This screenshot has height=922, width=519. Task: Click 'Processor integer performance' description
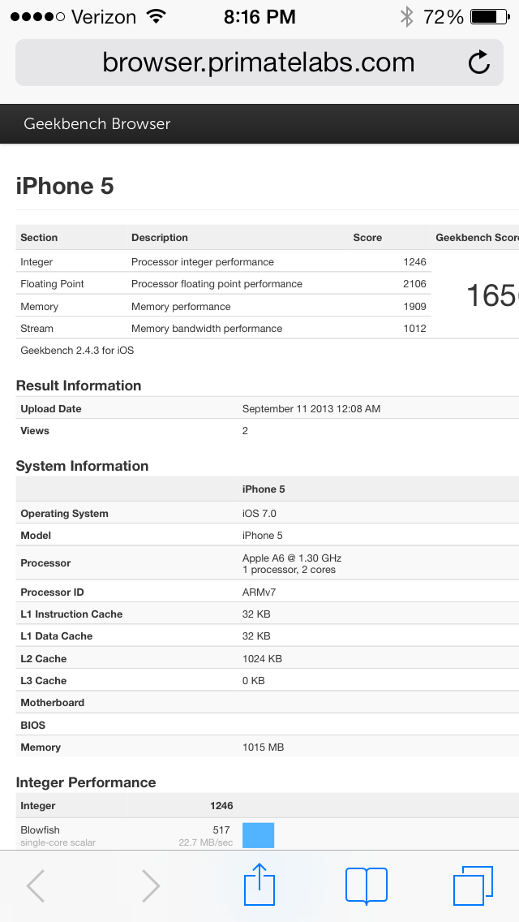pyautogui.click(x=203, y=261)
